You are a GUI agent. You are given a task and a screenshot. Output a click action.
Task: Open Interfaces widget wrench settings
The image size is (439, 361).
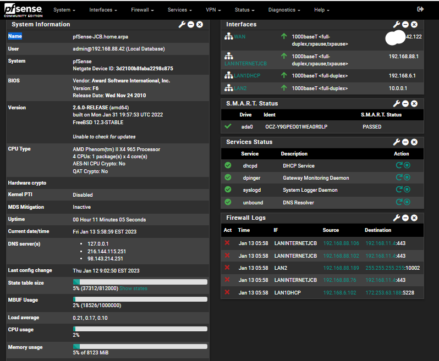(x=397, y=25)
